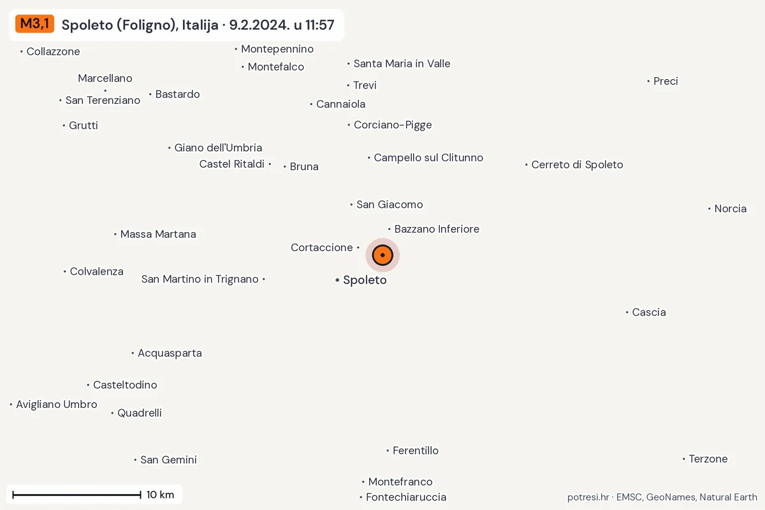
Task: Click the Marcellano label
Action: point(105,78)
